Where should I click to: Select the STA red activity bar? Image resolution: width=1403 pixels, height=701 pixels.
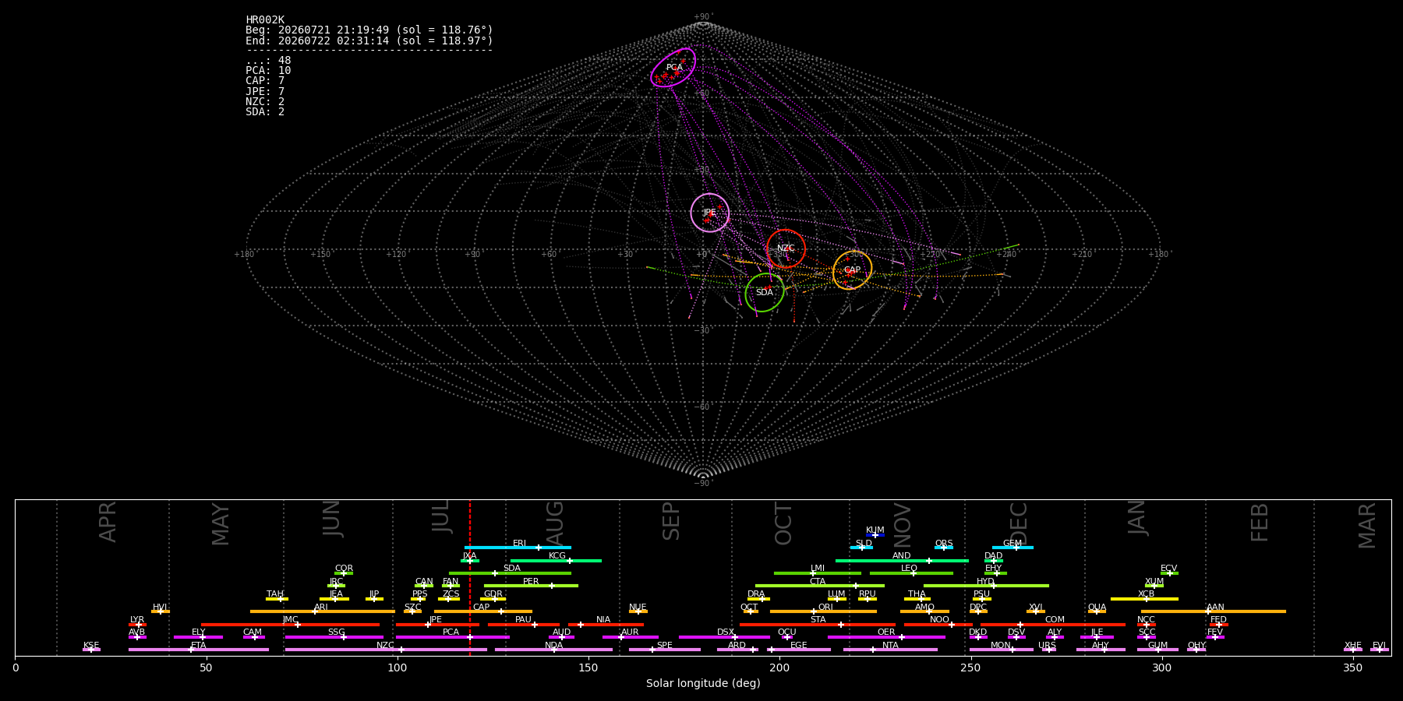tap(818, 624)
